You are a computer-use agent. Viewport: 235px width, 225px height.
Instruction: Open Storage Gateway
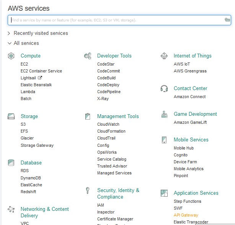pyautogui.click(x=37, y=145)
